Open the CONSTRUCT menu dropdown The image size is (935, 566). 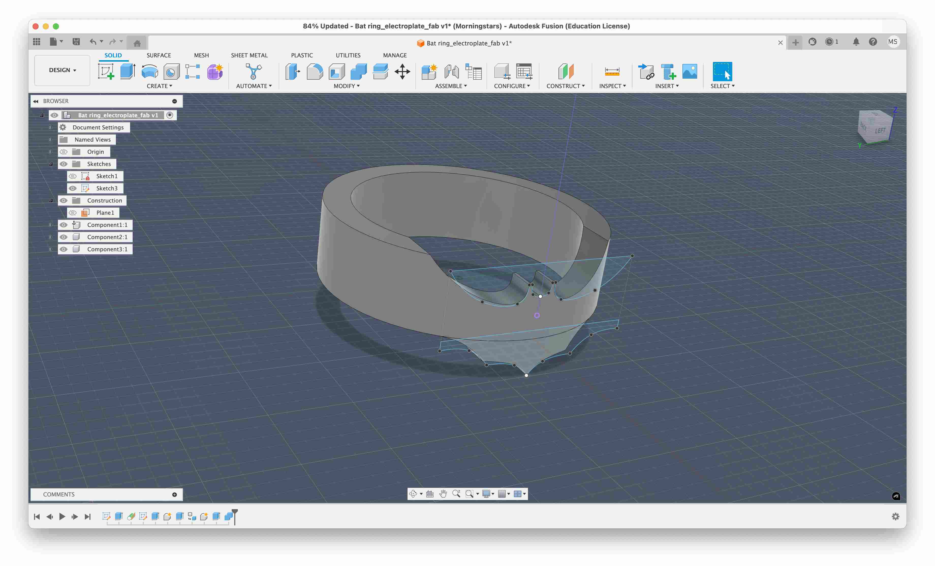point(565,86)
